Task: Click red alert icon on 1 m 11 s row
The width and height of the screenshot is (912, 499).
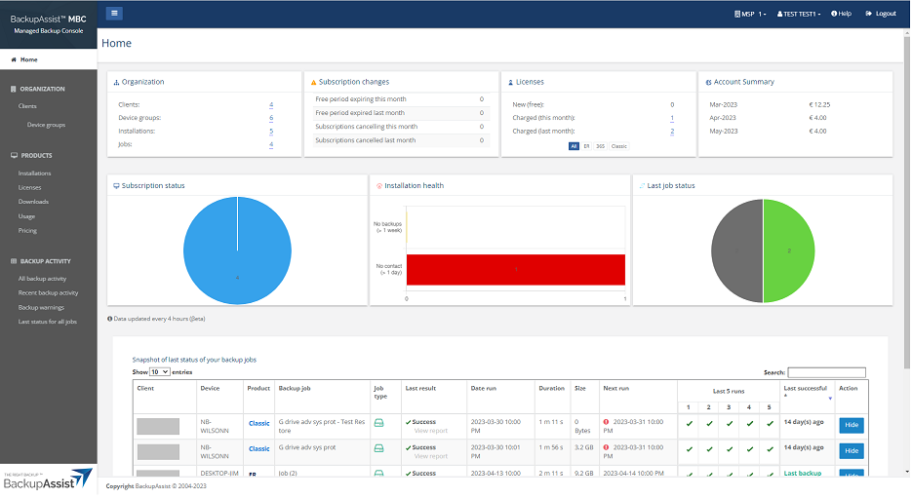Action: click(x=606, y=422)
